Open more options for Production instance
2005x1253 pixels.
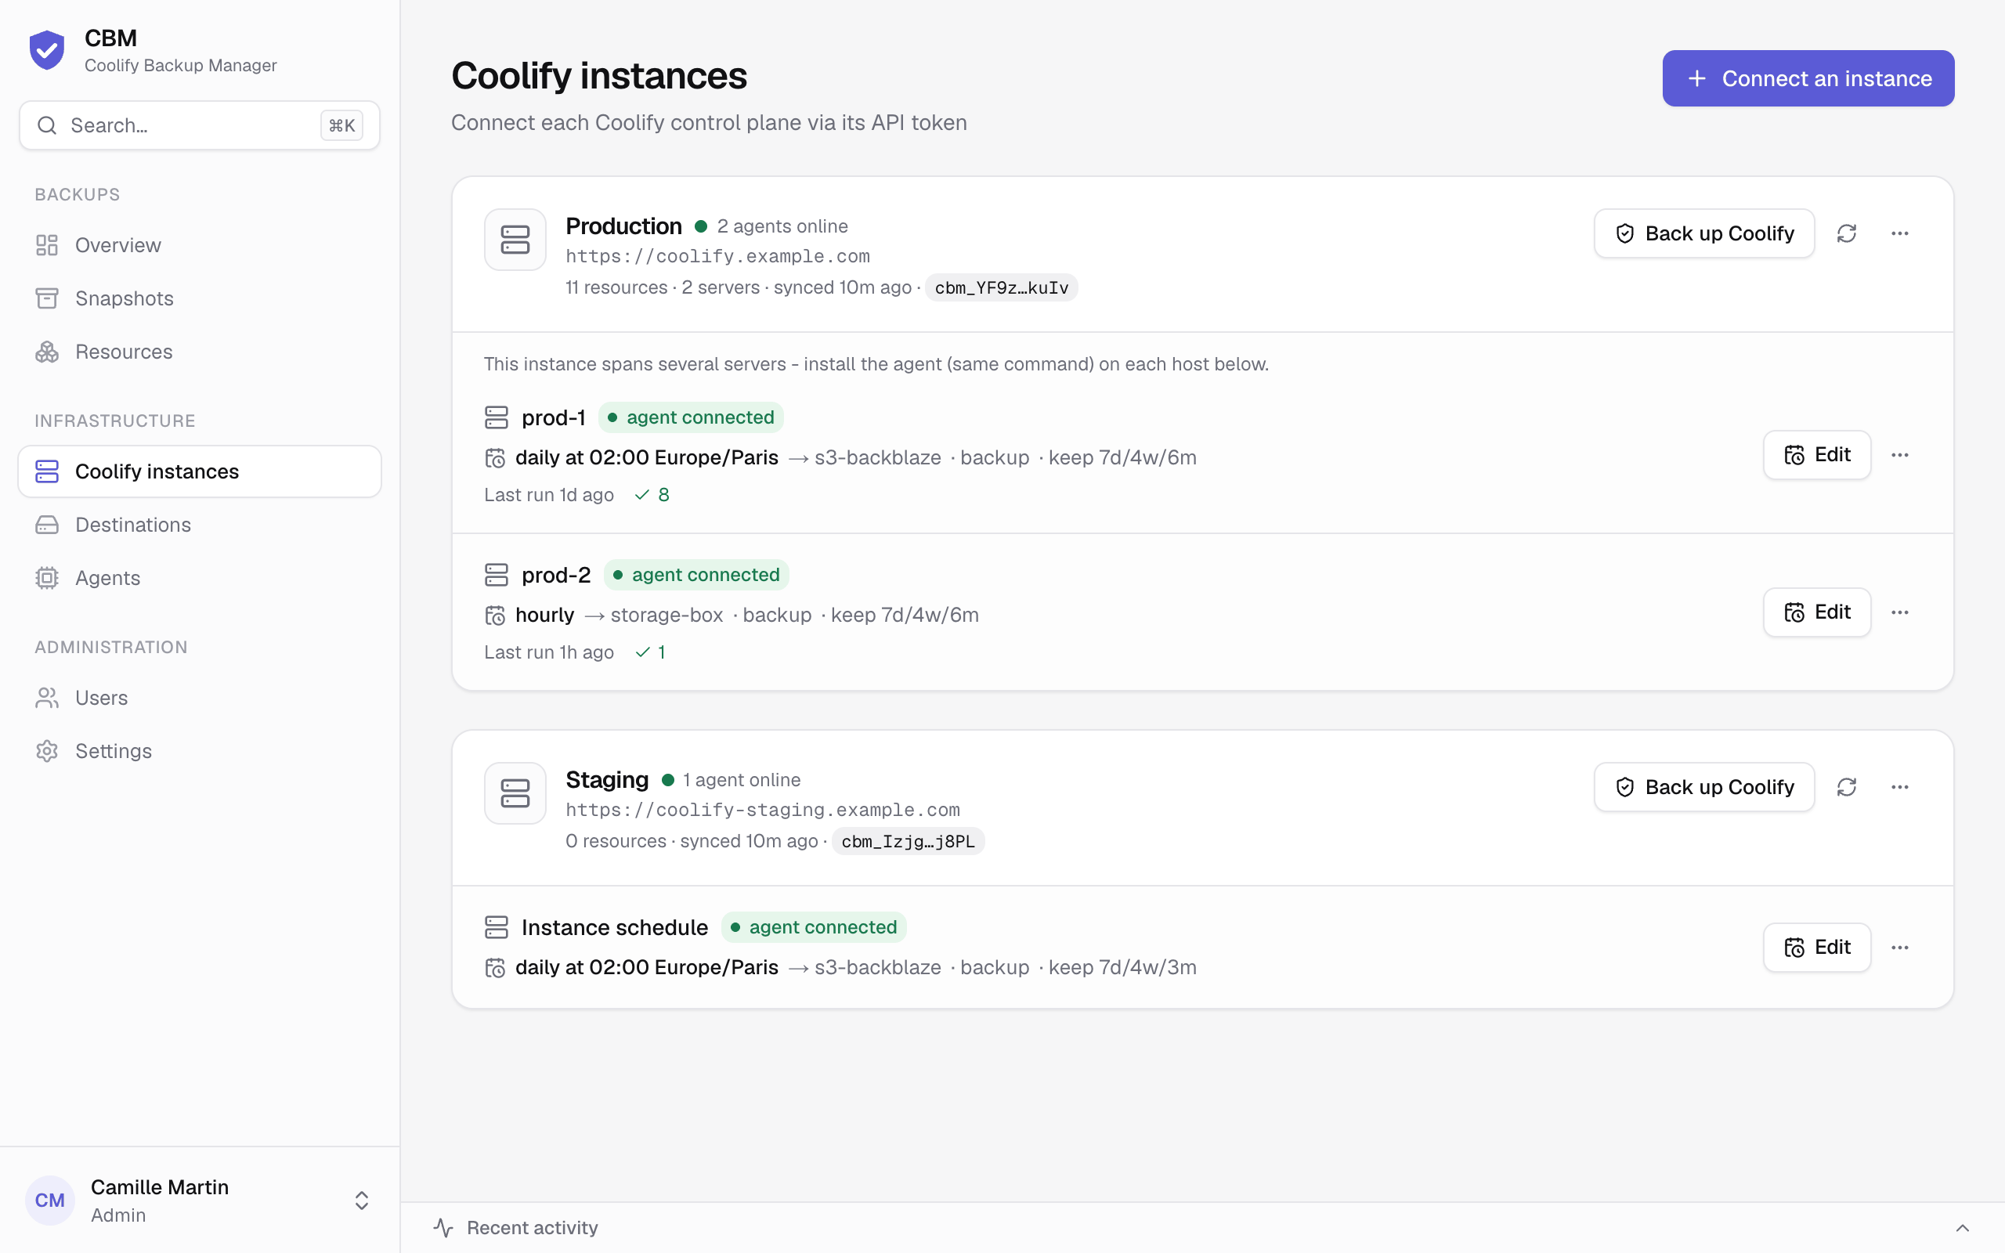pyautogui.click(x=1900, y=233)
